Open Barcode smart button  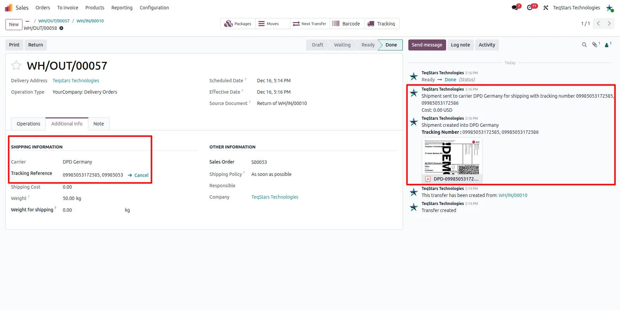[x=347, y=24]
